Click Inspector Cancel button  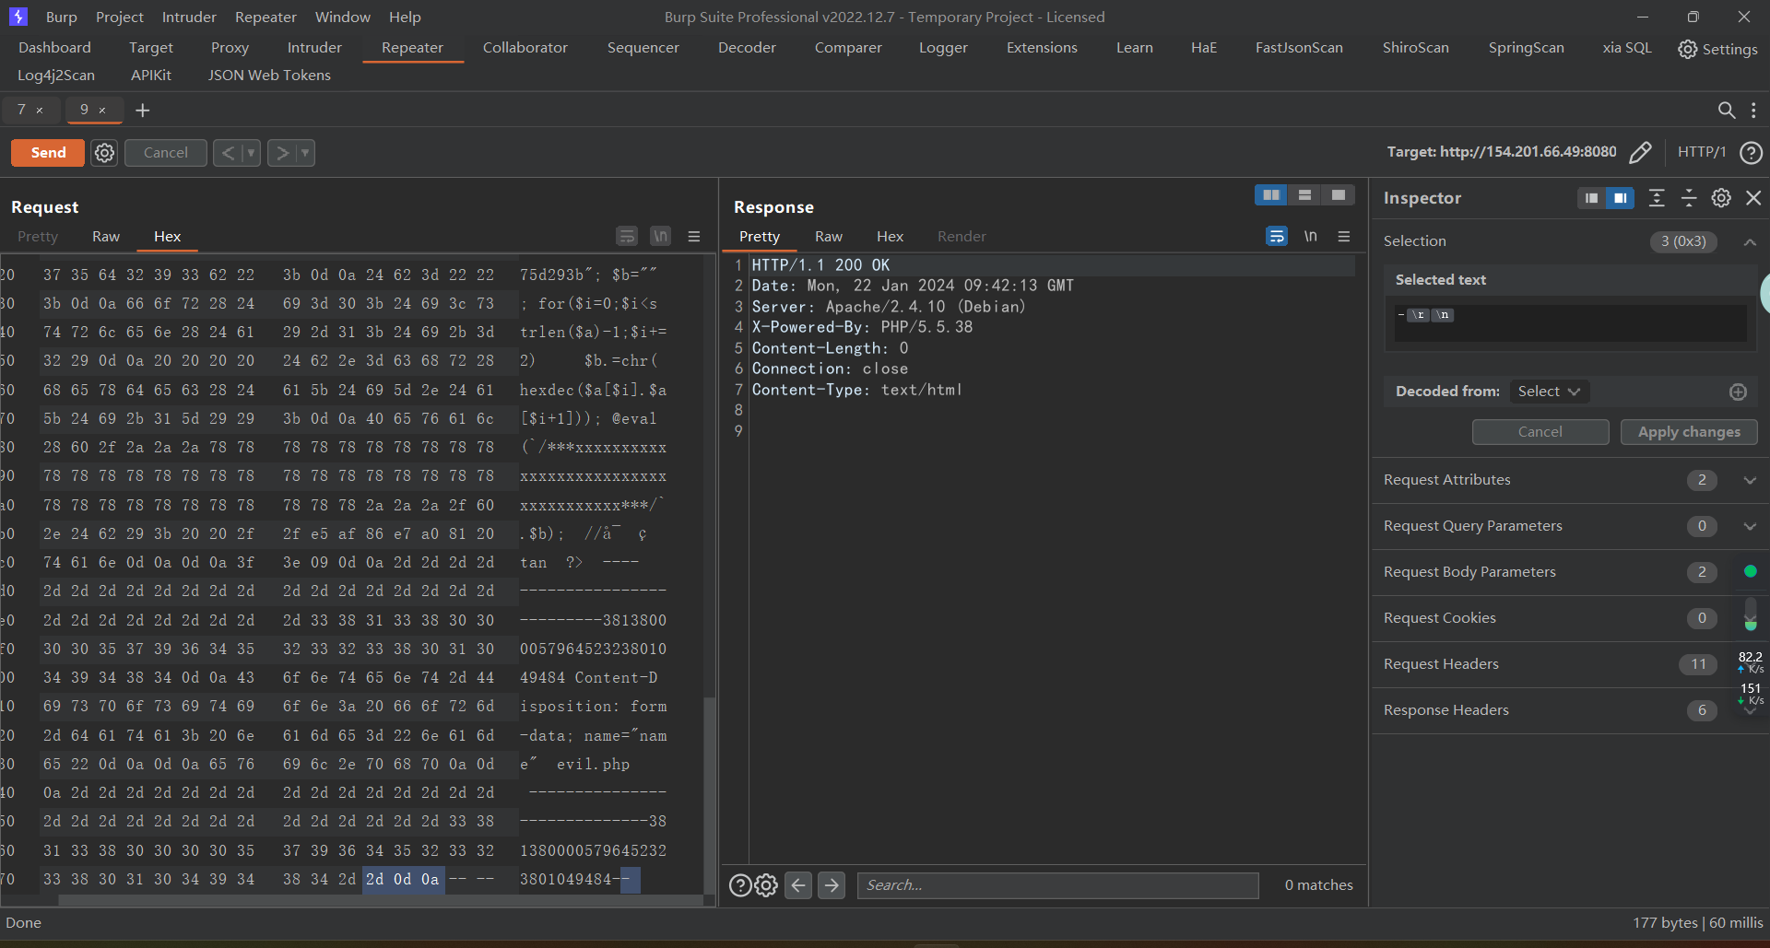1540,432
